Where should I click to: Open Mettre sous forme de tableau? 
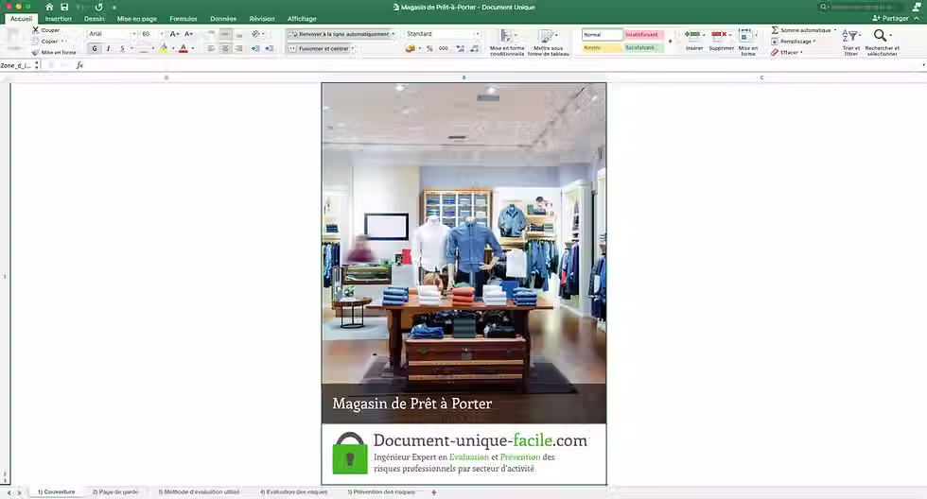tap(548, 43)
